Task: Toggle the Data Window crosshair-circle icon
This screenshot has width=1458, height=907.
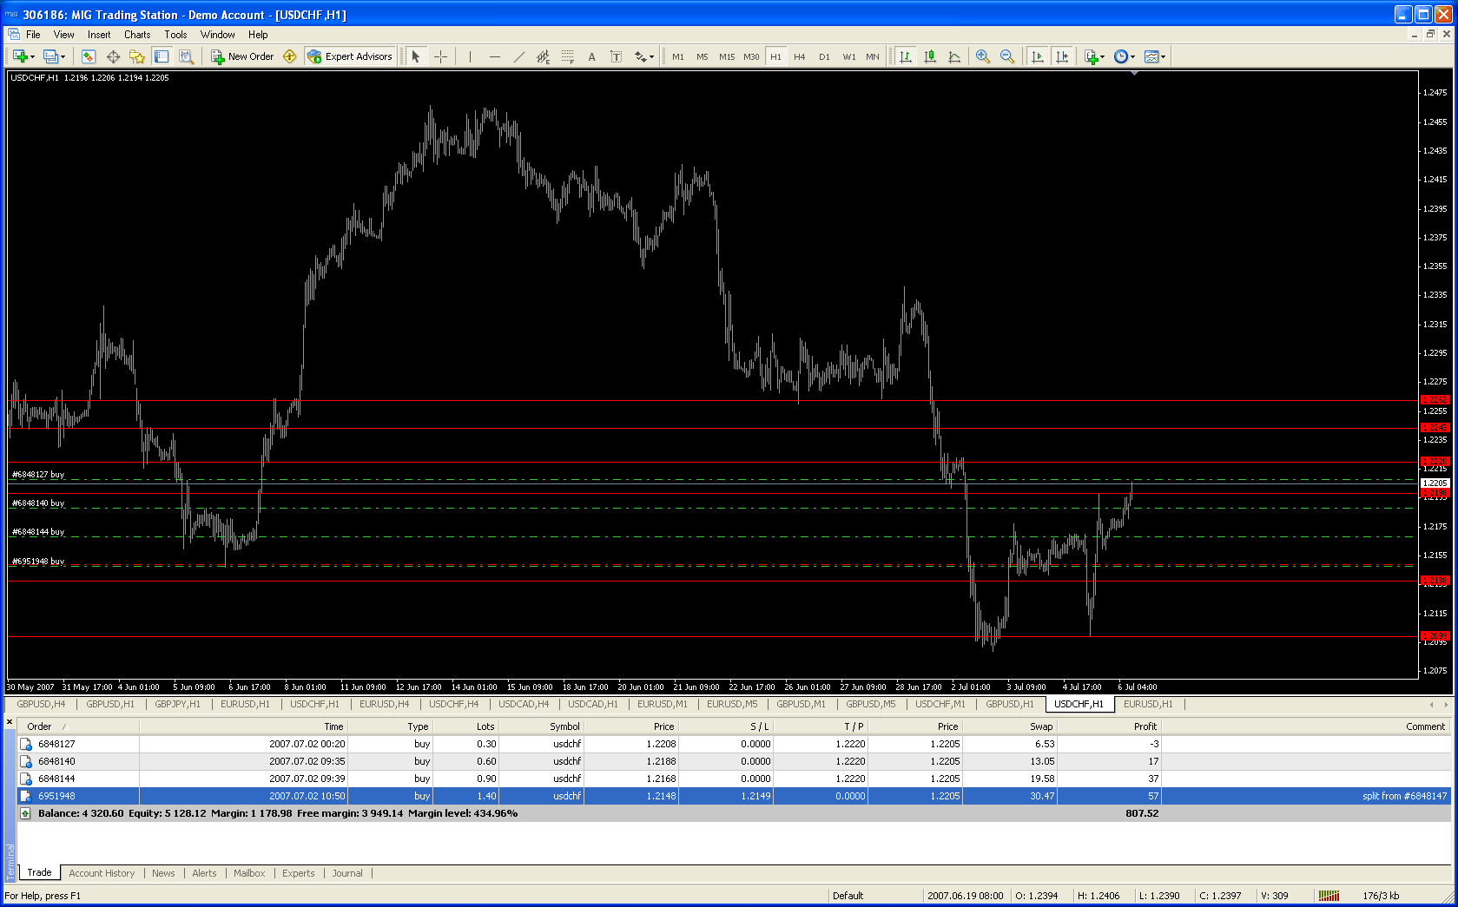Action: coord(113,56)
